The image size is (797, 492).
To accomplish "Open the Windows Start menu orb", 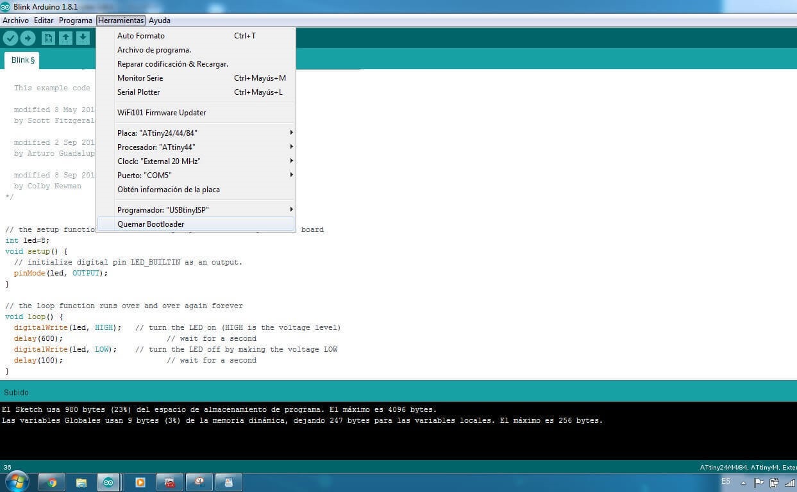I will (x=17, y=481).
